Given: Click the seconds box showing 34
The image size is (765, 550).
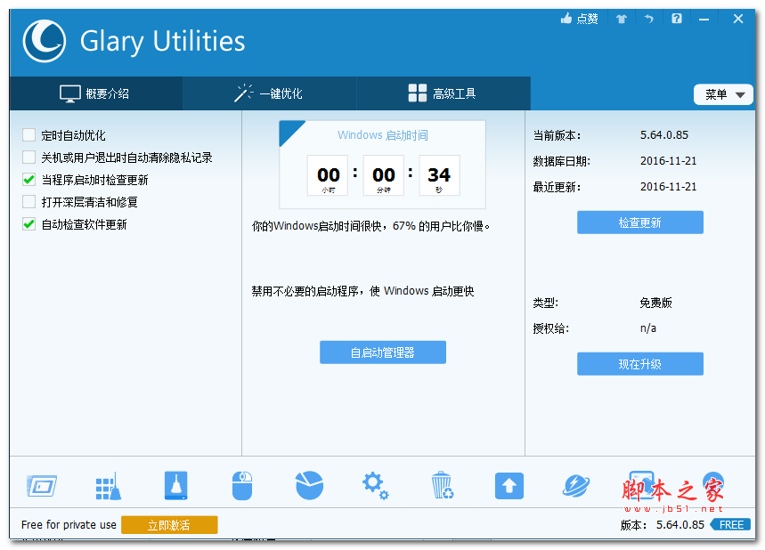Looking at the screenshot, I should (x=439, y=175).
